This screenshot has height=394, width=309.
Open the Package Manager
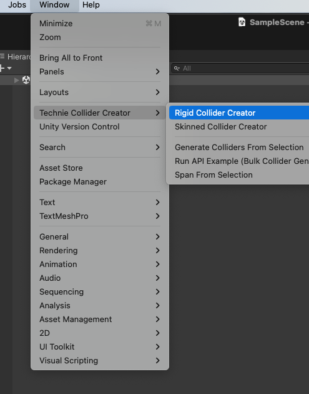click(x=100, y=181)
